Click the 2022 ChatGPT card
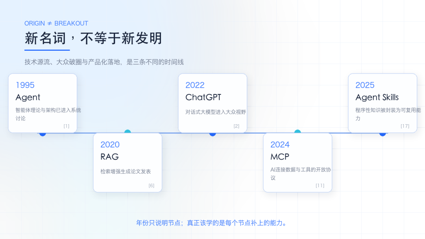 tap(213, 103)
